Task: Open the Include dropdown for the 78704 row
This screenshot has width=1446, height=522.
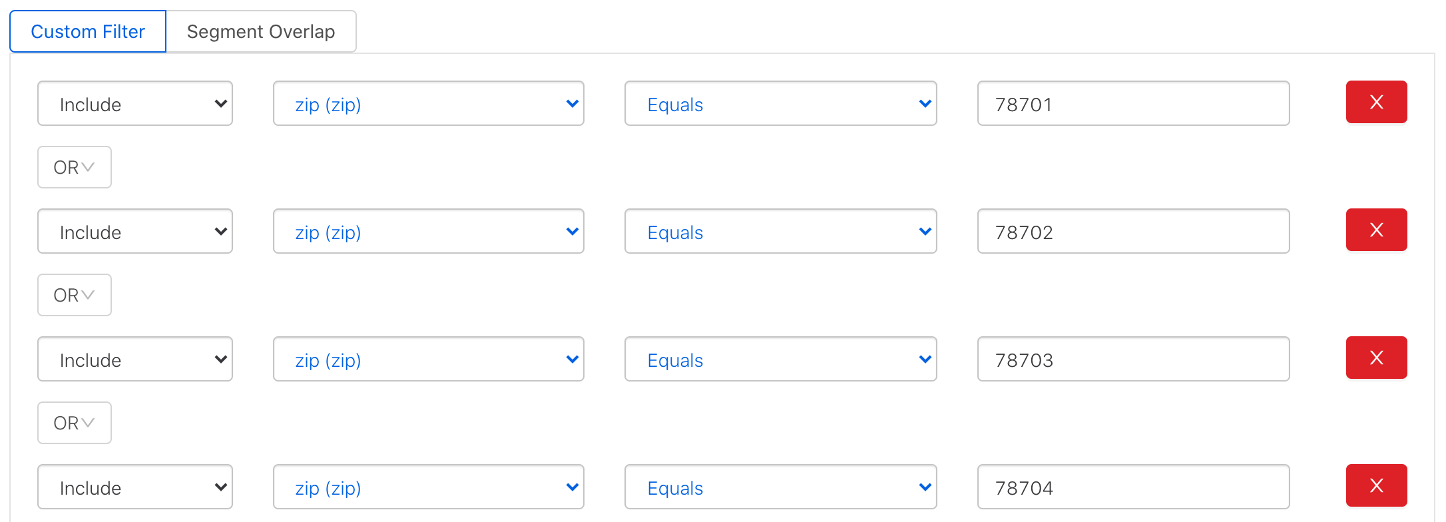Action: [135, 487]
